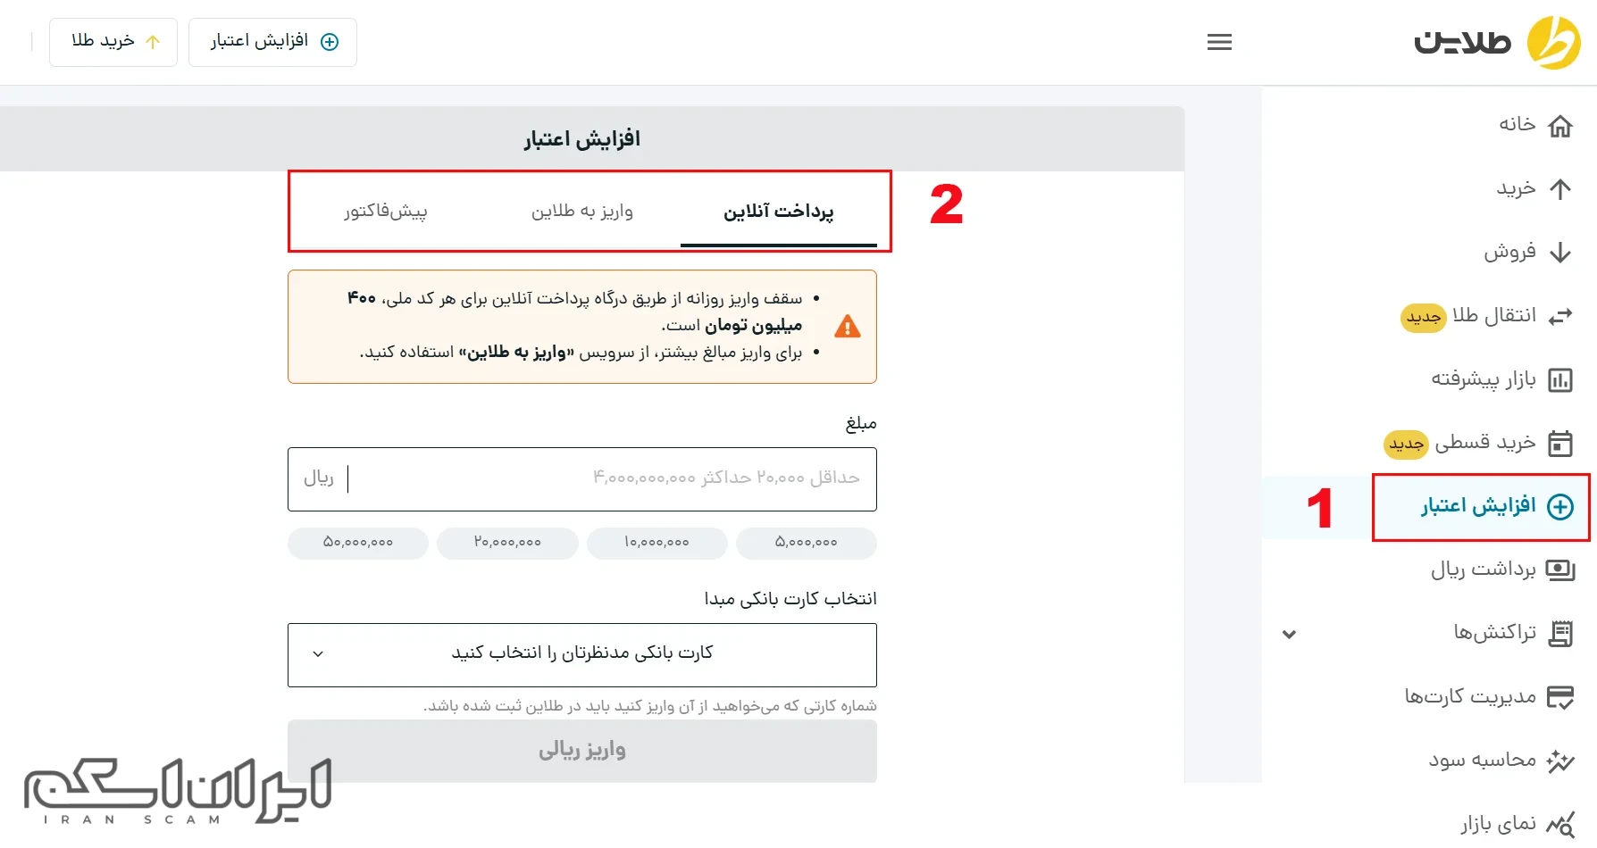Viewport: 1597px width, 848px height.
Task: Click the transfer arrows icon for انتقال طلا
Action: tap(1560, 317)
